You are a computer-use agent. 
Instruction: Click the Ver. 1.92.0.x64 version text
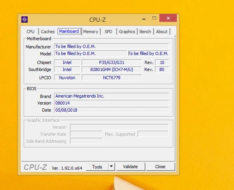click(67, 168)
